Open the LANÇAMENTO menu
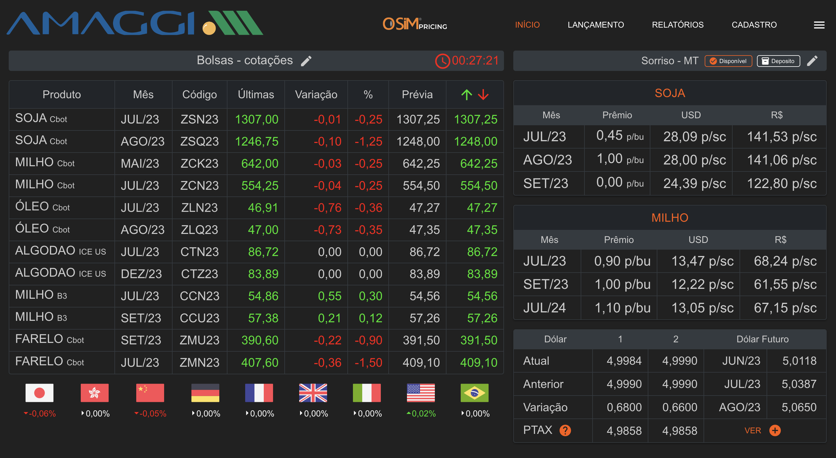836x458 pixels. point(595,25)
